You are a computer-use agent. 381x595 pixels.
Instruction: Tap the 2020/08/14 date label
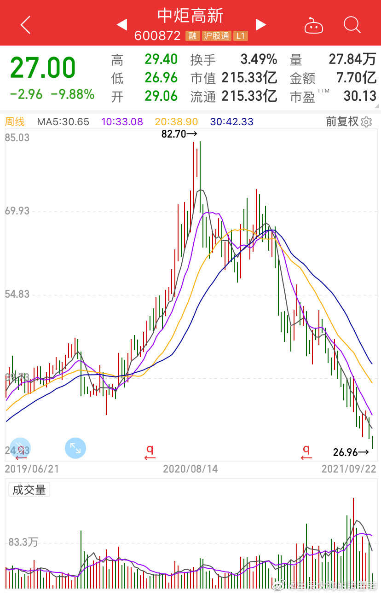coord(190,469)
